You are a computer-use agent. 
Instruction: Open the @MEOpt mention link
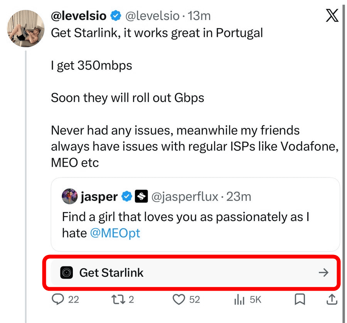(115, 233)
